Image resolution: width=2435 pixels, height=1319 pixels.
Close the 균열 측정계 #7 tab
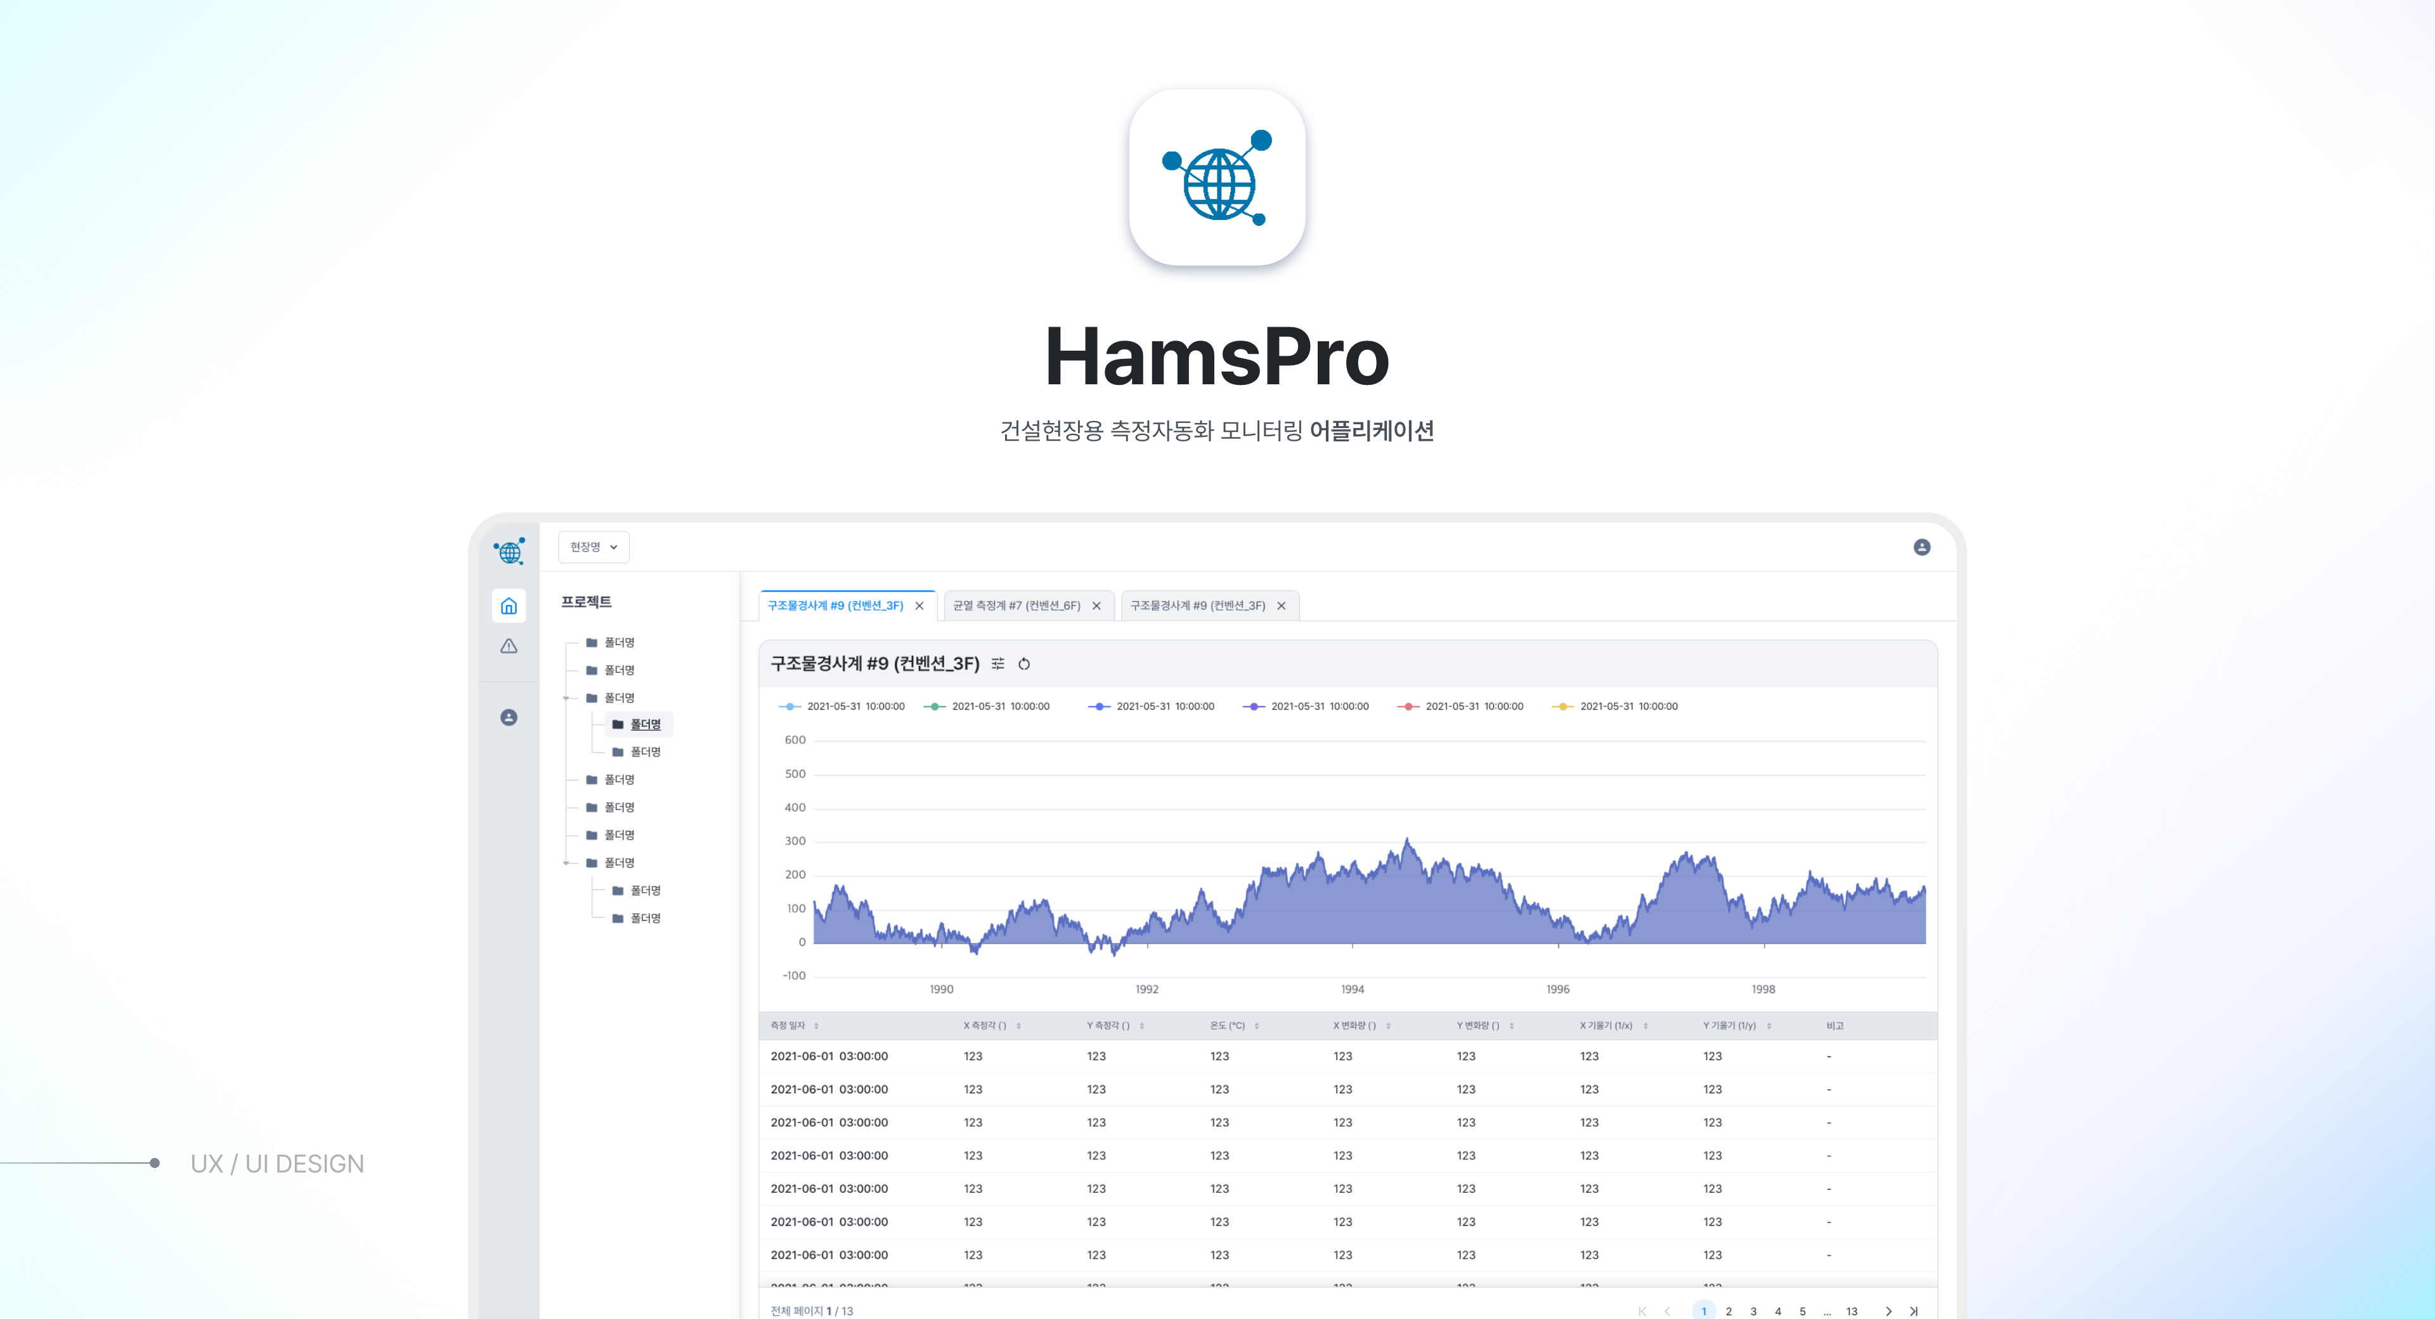click(1096, 606)
